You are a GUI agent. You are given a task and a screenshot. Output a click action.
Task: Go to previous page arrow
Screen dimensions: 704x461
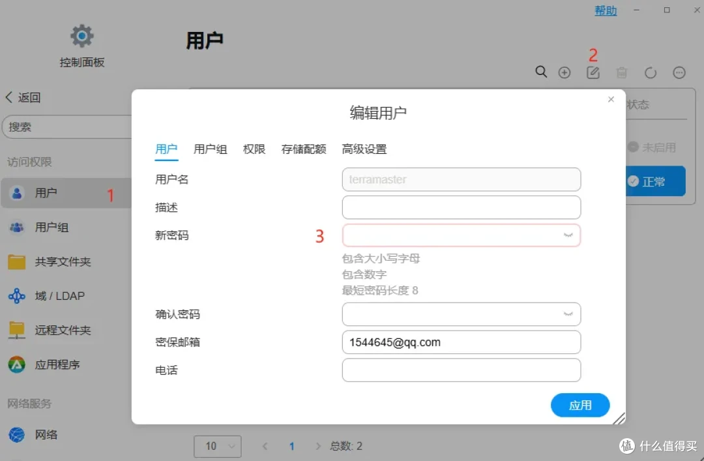tap(265, 446)
